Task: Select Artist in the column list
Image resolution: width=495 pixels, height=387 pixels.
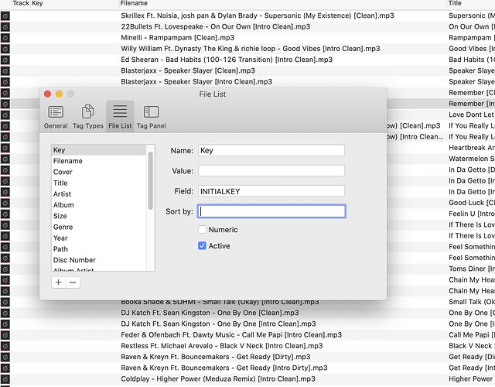Action: (99, 194)
